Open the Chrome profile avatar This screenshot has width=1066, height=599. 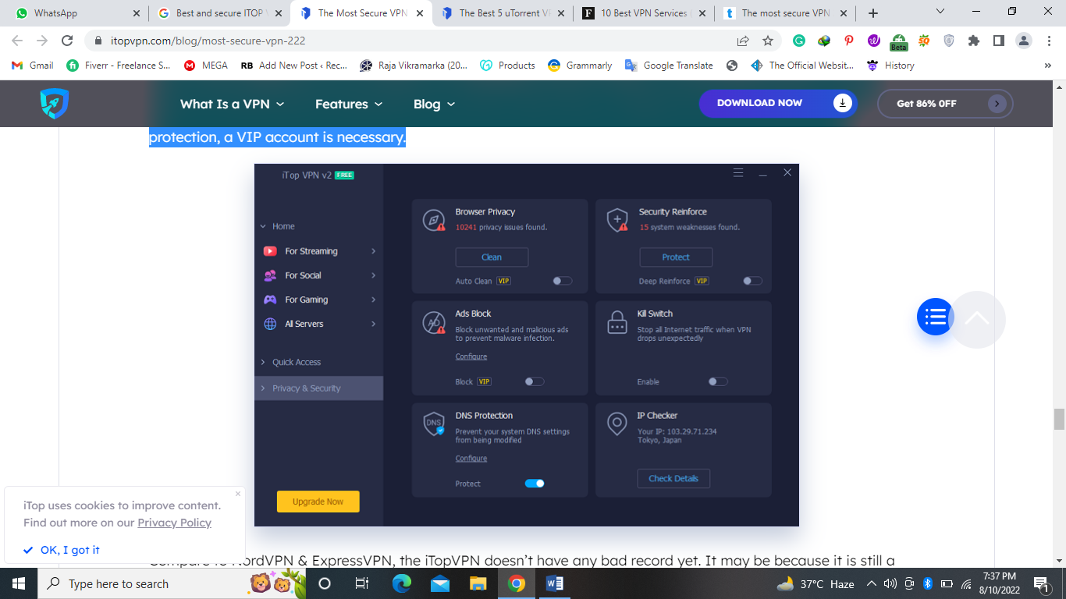click(1024, 41)
